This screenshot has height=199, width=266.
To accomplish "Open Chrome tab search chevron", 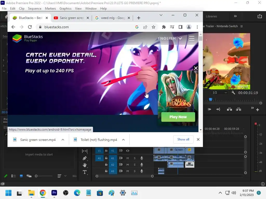I will click(x=161, y=15).
